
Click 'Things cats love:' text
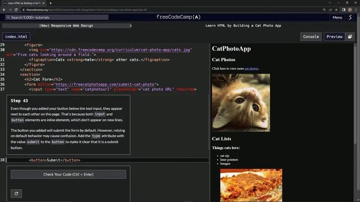click(x=226, y=148)
